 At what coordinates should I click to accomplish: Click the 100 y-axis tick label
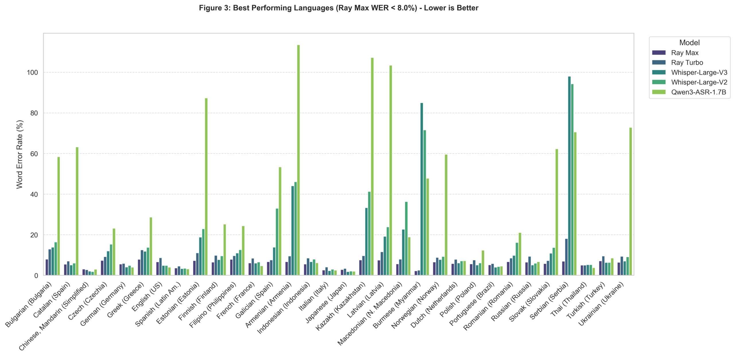(x=32, y=73)
